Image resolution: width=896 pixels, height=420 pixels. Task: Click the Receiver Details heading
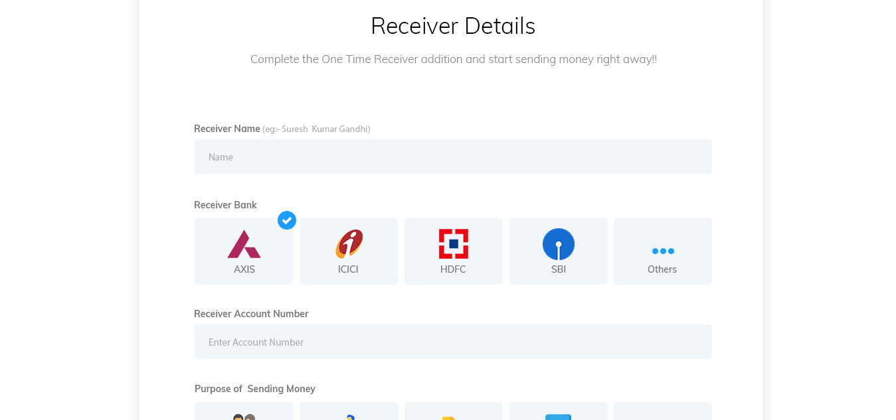[453, 26]
